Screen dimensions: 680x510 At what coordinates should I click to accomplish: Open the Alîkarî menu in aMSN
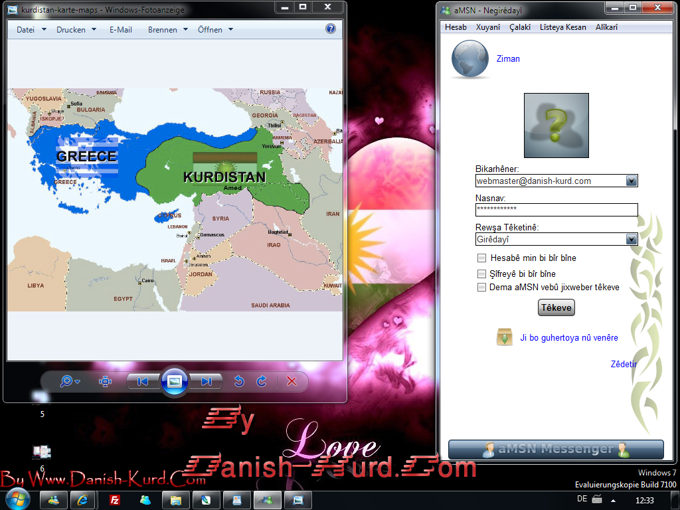(606, 27)
